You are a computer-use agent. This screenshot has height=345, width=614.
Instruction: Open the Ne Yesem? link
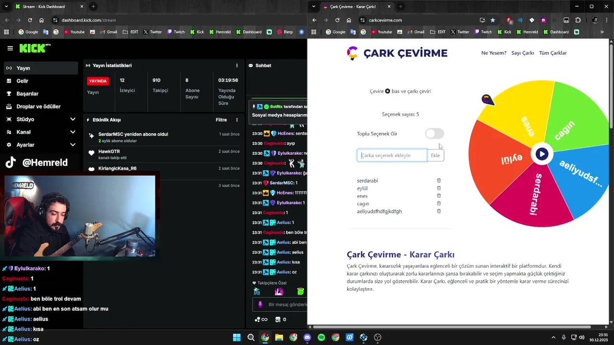pyautogui.click(x=494, y=53)
